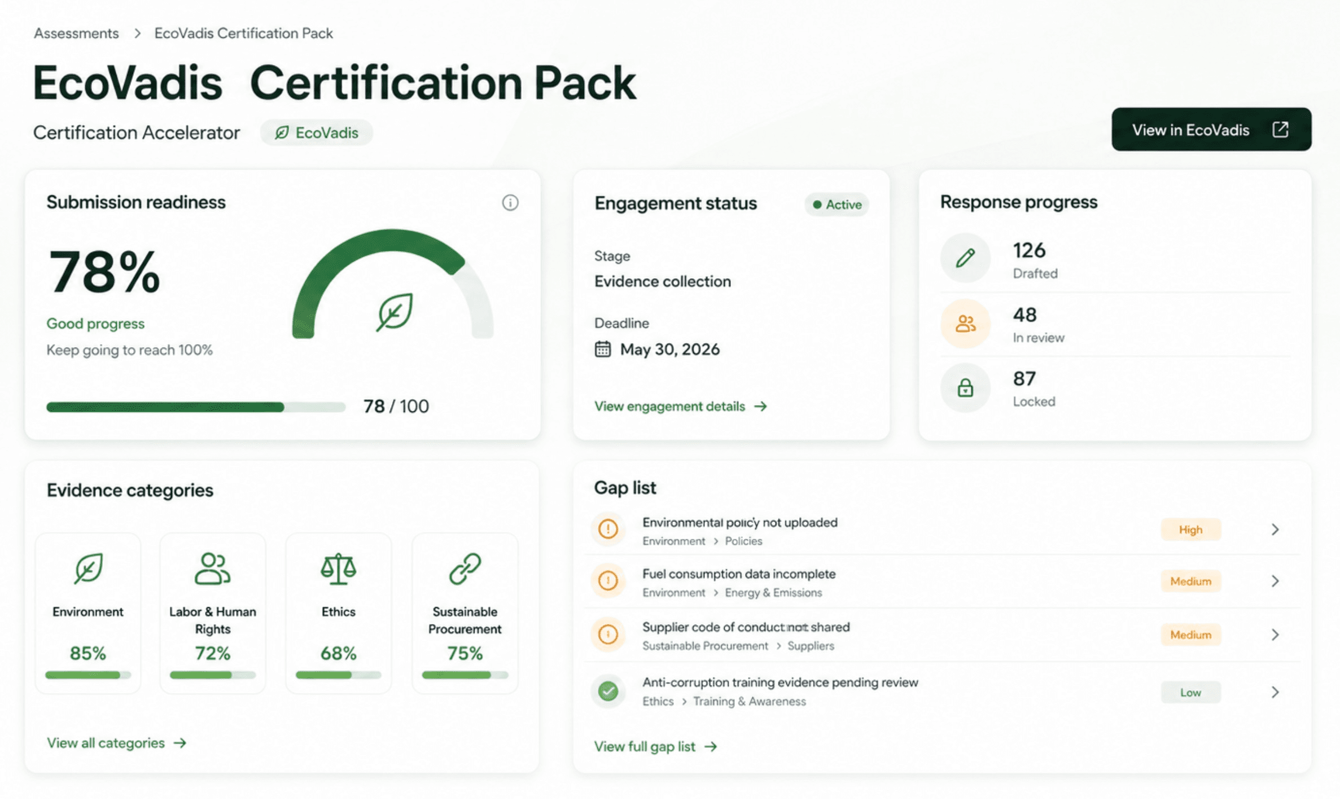Click the High priority badge
The height and width of the screenshot is (799, 1340).
point(1190,529)
